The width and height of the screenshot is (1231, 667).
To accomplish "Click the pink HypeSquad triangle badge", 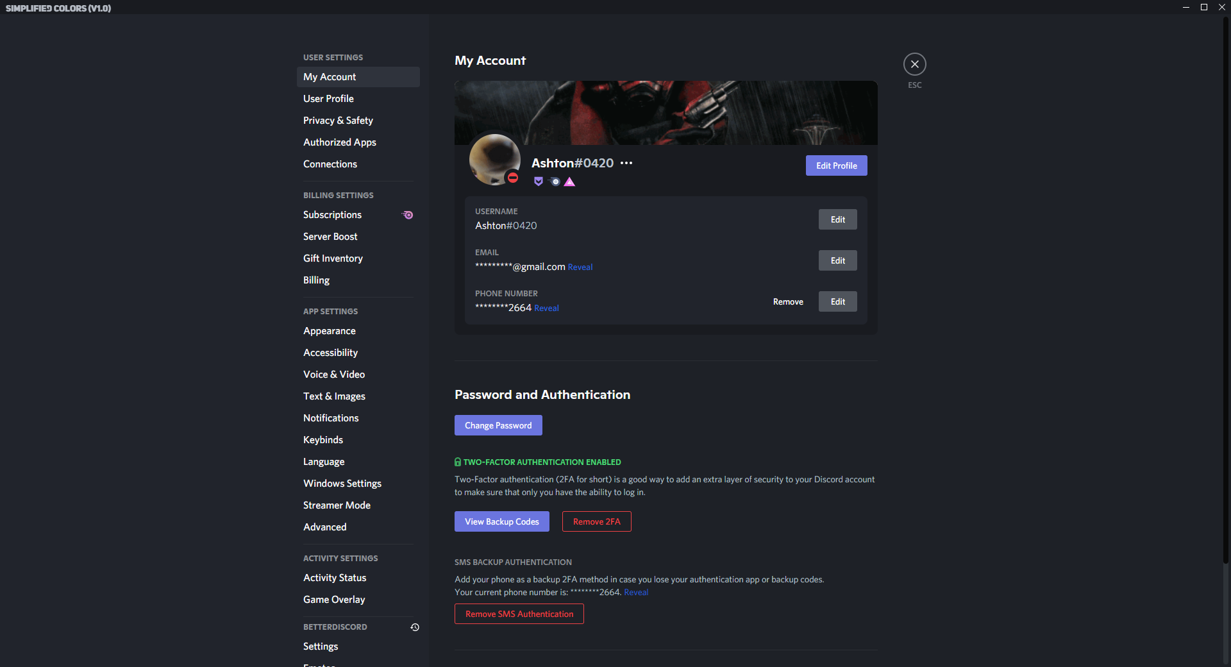I will pyautogui.click(x=569, y=182).
